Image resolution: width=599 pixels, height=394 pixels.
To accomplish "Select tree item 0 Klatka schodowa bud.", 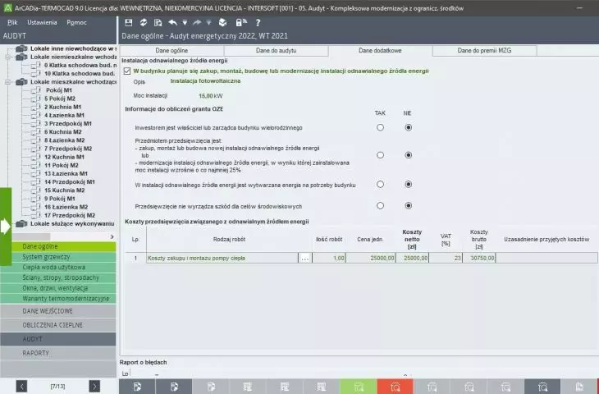I will tap(80, 66).
